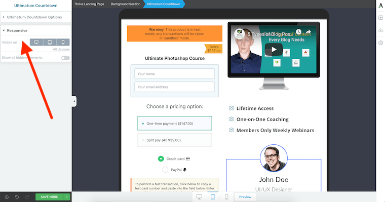Select the Credit card radio button
The height and width of the screenshot is (202, 385).
pos(161,159)
